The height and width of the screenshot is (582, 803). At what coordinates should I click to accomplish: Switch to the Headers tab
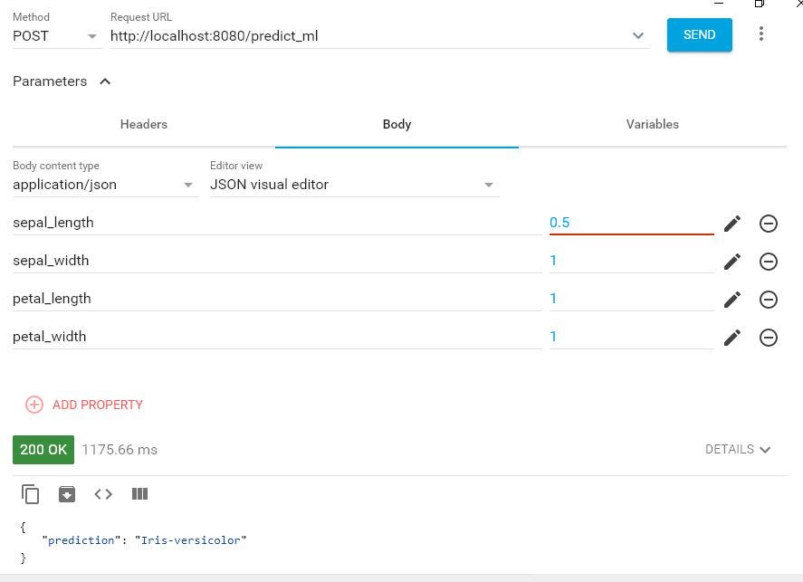click(143, 124)
